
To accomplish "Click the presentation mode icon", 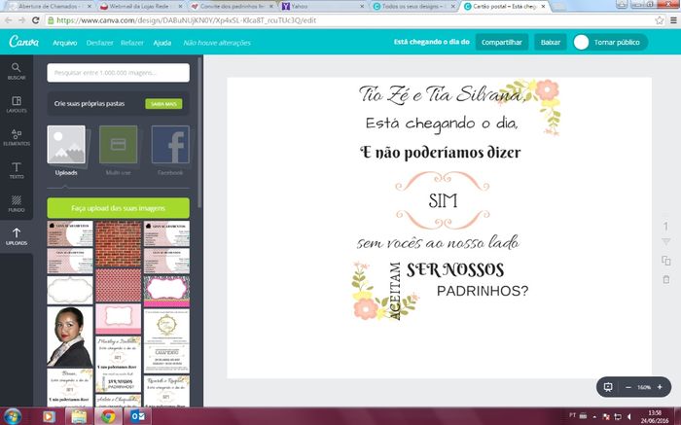I will (x=608, y=387).
